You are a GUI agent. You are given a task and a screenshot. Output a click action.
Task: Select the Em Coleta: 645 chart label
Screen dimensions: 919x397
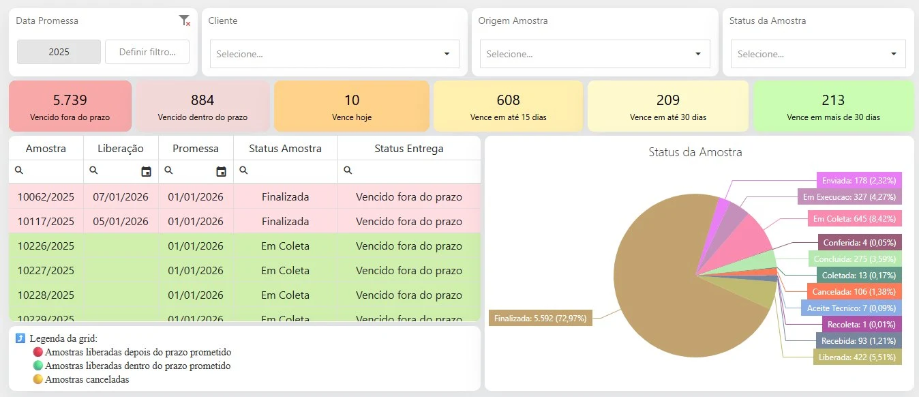click(x=856, y=218)
